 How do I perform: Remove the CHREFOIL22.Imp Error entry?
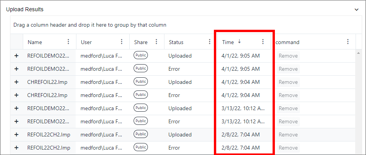click(x=288, y=95)
